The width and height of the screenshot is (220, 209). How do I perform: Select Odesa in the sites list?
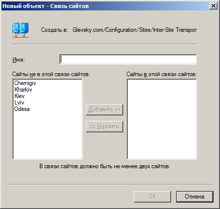click(22, 109)
